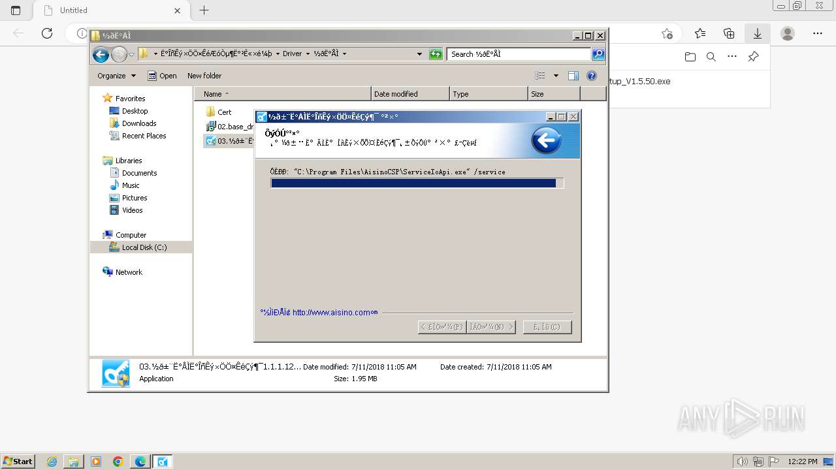Screen dimensions: 836x470
Task: Select Computer in navigation pane
Action: (x=131, y=235)
